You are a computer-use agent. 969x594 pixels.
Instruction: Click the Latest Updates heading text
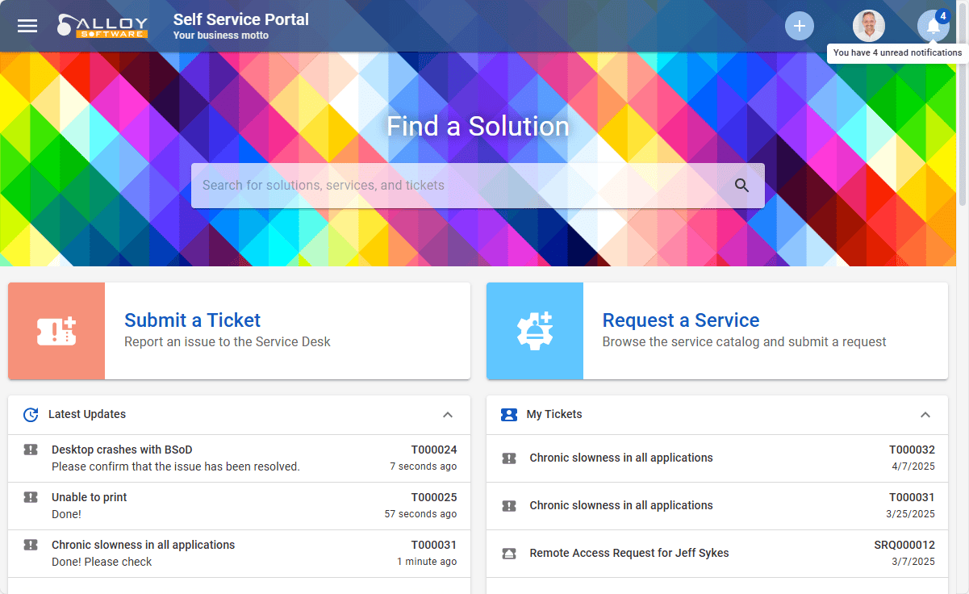pyautogui.click(x=87, y=414)
